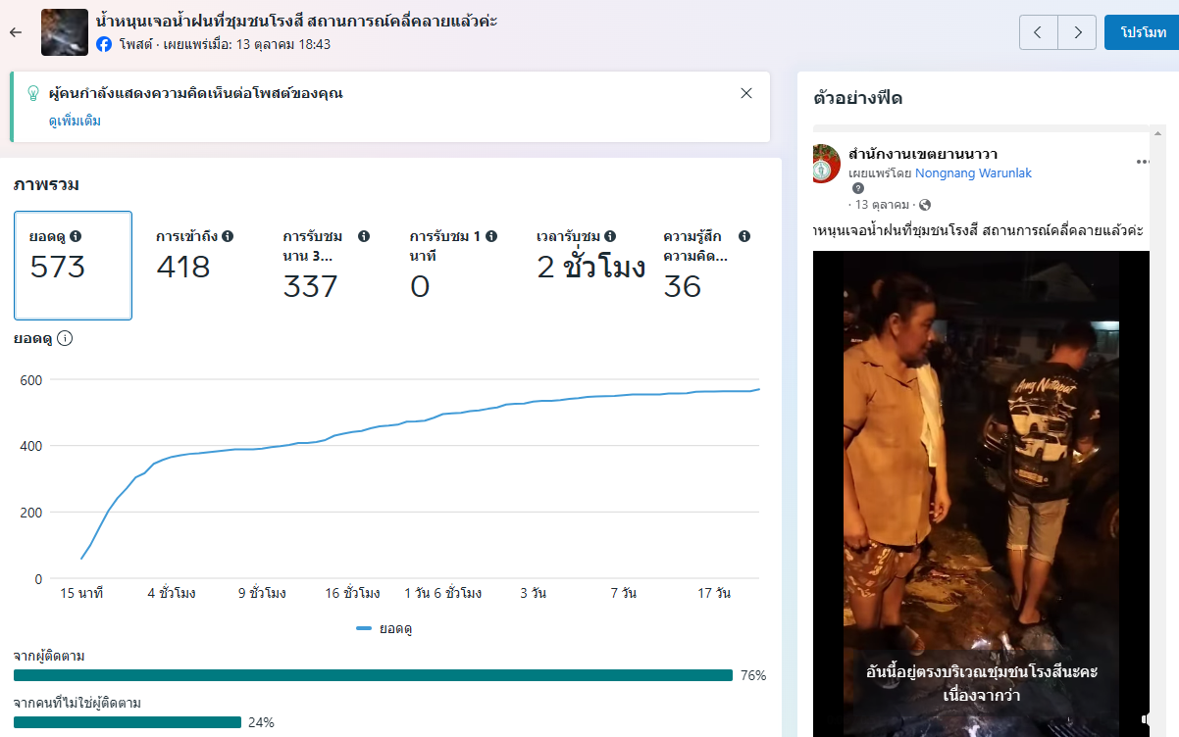This screenshot has height=737, width=1179.
Task: Open Nongnang Warunlak publisher link
Action: [x=973, y=173]
